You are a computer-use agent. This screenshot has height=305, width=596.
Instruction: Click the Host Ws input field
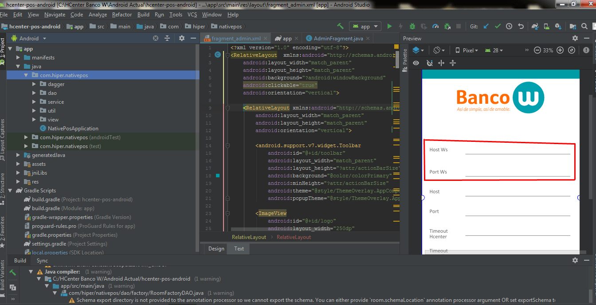(517, 150)
